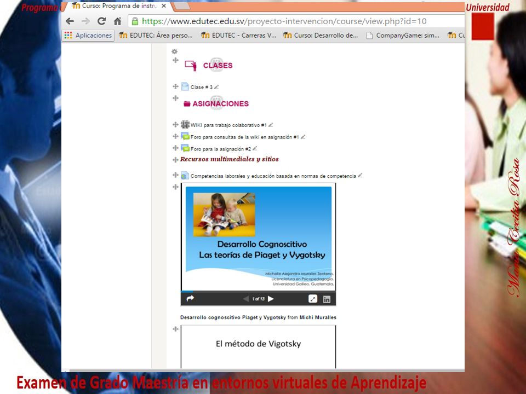Screen dimensions: 526x394
Task: Open Competencias laborales y educación basada link
Action: tap(273, 176)
